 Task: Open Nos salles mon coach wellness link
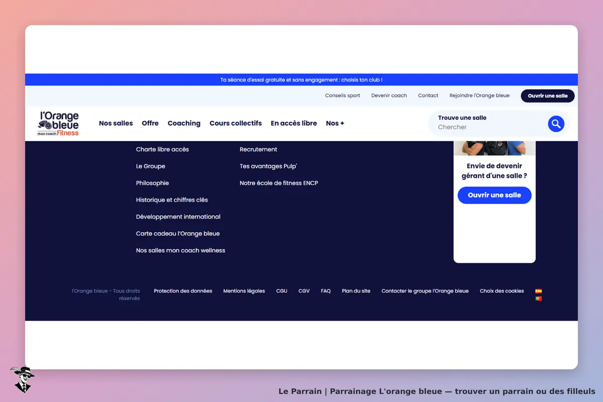(x=180, y=250)
